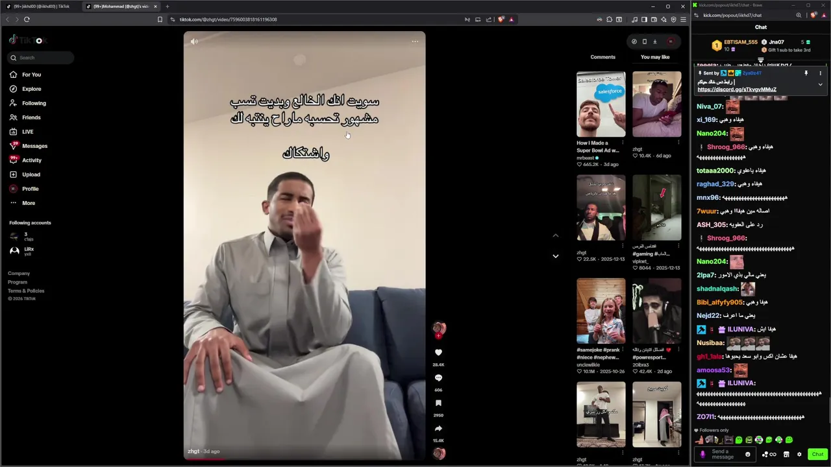831x467 pixels.
Task: Open the Program footer link
Action: click(18, 282)
